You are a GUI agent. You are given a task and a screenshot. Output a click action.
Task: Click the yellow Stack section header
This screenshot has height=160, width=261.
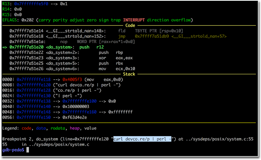tap(129, 74)
